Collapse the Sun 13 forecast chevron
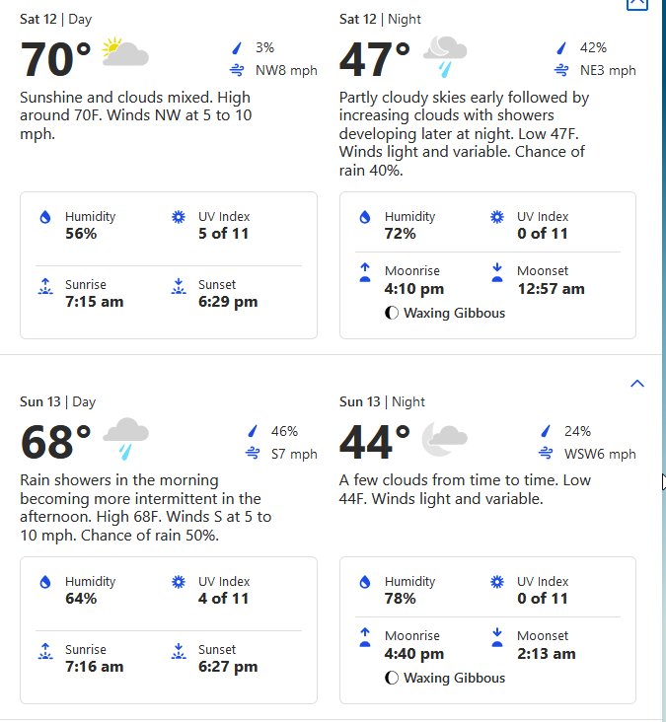Viewport: 666px width, 722px height. pyautogui.click(x=637, y=383)
